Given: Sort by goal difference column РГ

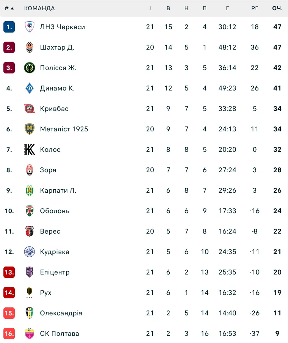Looking at the screenshot, I should pos(254,8).
